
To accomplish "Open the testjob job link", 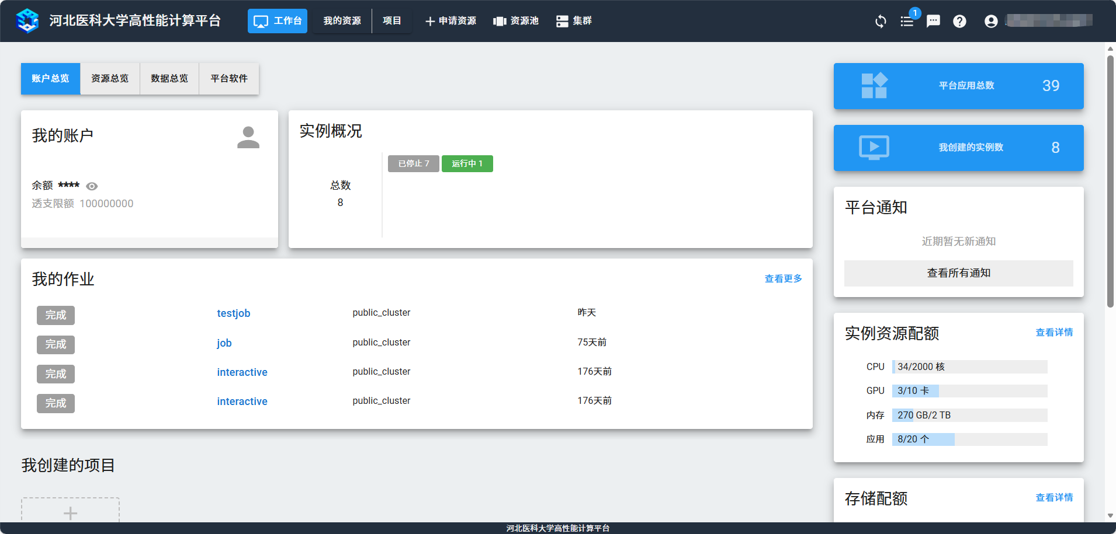I will pyautogui.click(x=234, y=313).
